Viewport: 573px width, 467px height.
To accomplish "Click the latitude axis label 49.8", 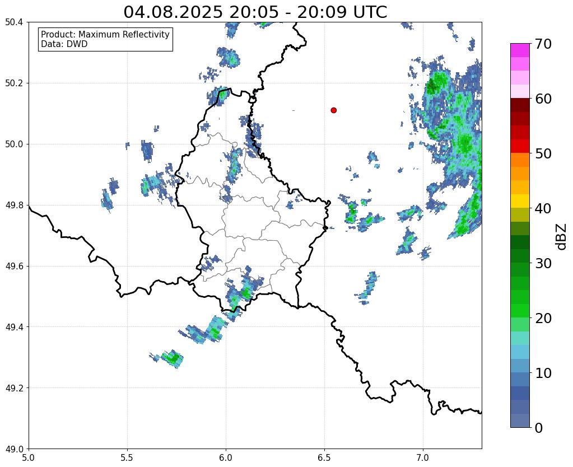I will [x=14, y=206].
